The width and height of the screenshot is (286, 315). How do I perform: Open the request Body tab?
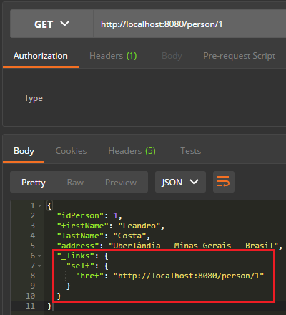(172, 56)
